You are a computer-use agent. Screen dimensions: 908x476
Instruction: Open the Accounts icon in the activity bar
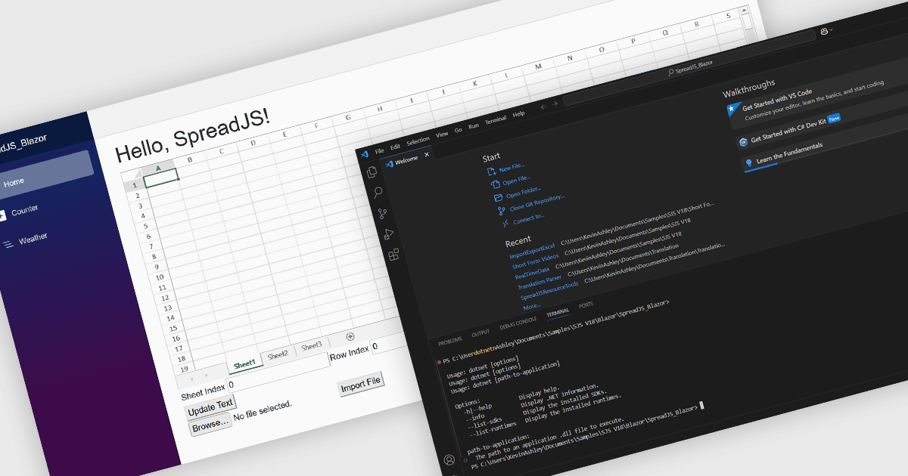pos(449,459)
